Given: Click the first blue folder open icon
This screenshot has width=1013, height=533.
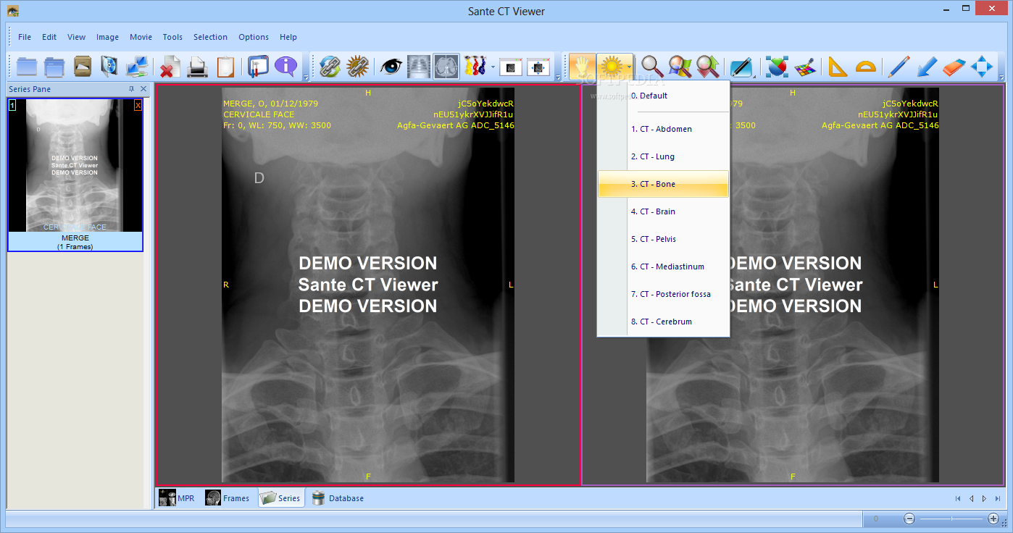Looking at the screenshot, I should (27, 67).
